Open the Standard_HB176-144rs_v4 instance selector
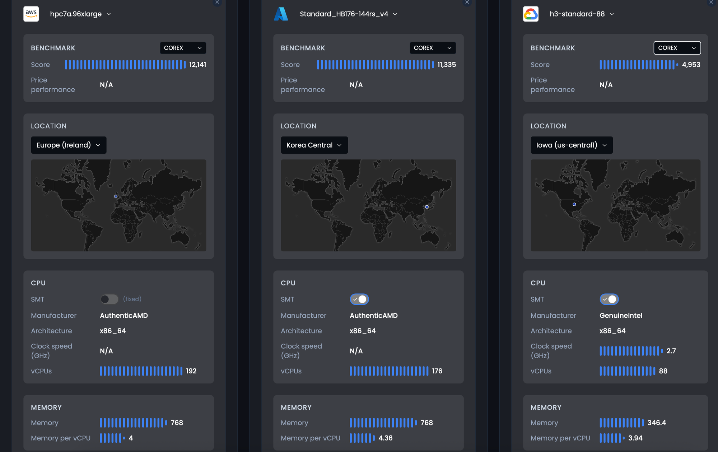 pos(348,14)
